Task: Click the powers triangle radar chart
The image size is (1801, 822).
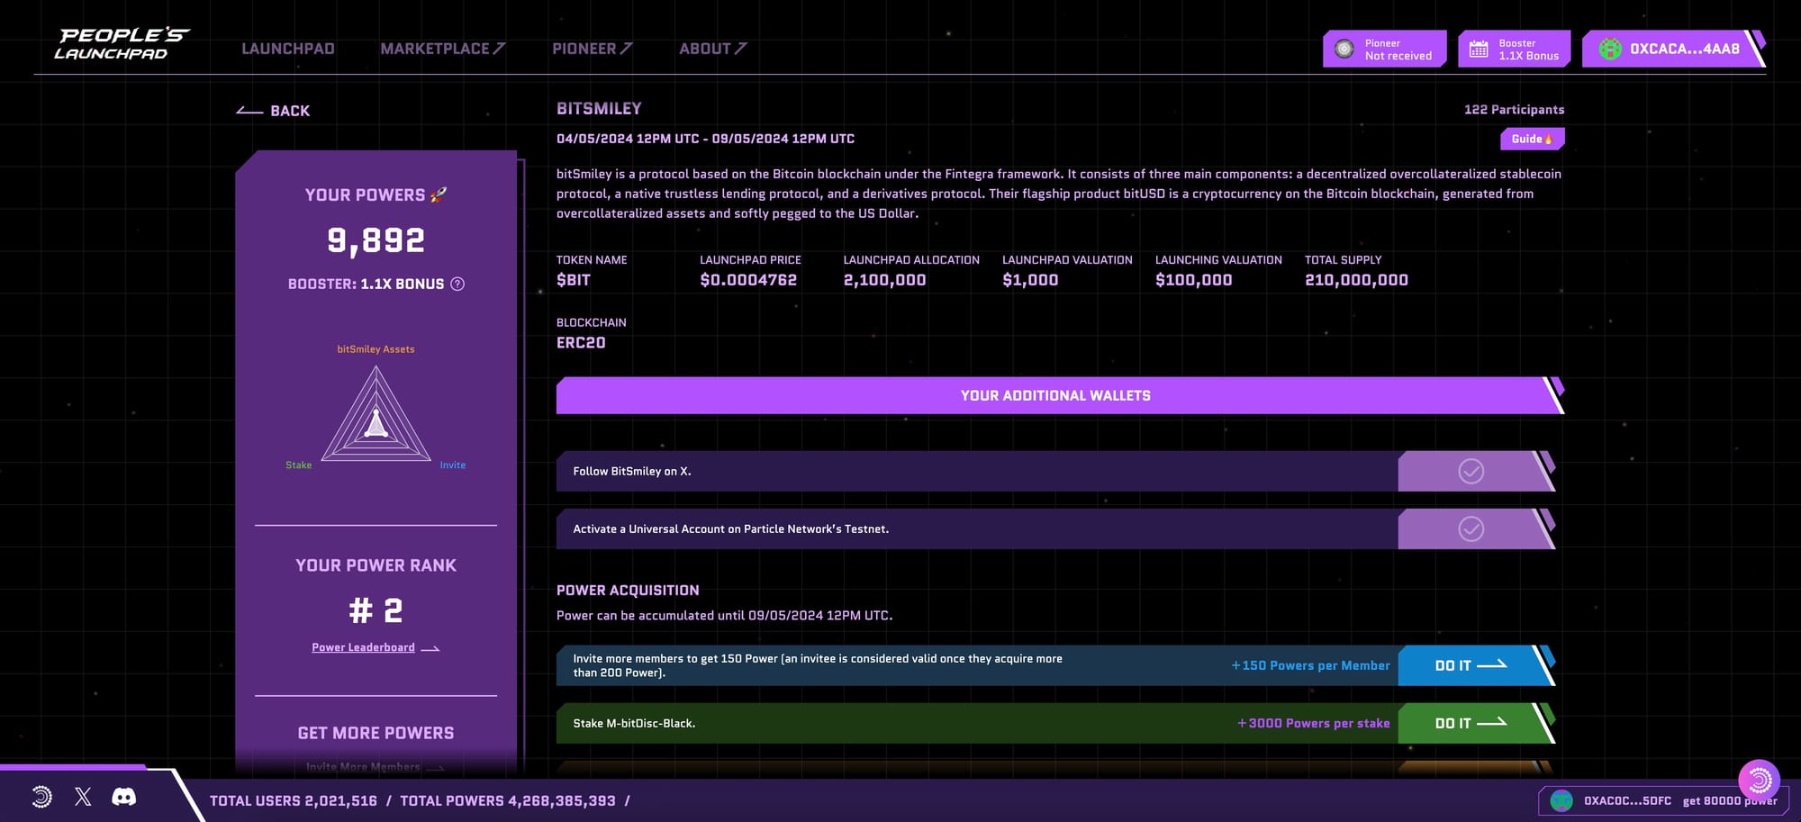Action: [x=376, y=414]
